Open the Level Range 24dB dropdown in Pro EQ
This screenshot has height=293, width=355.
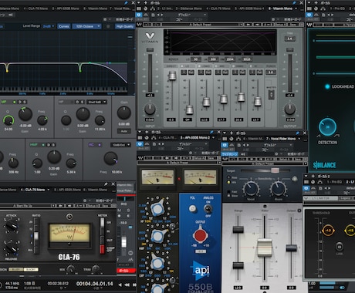point(49,26)
